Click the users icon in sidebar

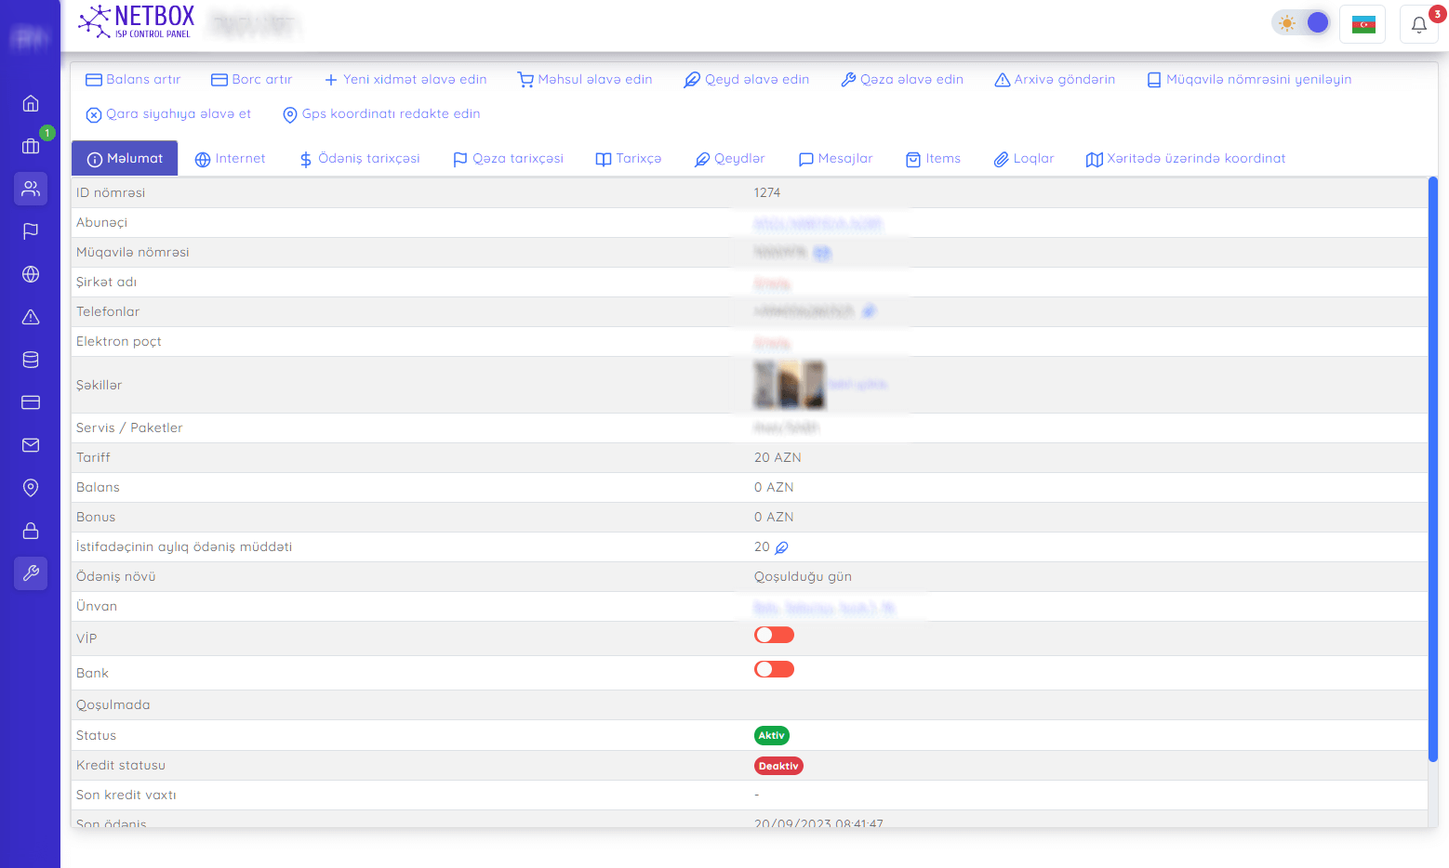click(31, 189)
